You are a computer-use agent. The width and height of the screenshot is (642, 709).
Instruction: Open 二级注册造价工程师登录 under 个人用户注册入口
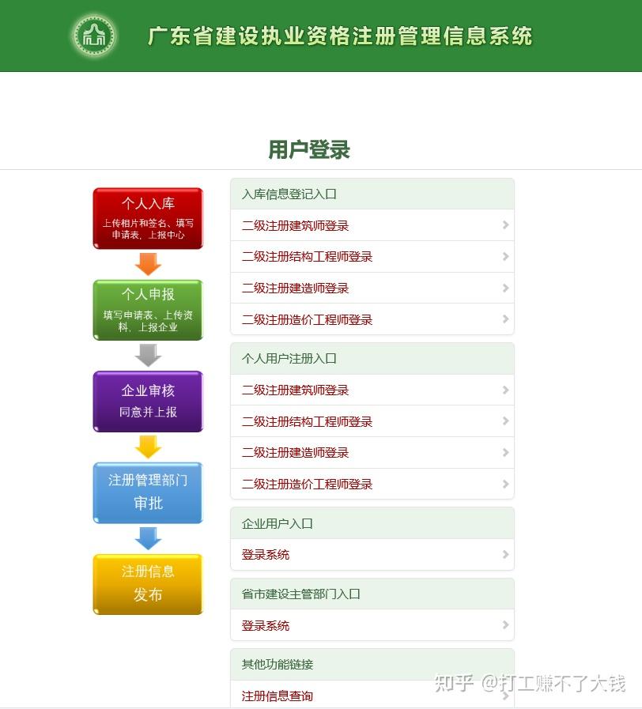pyautogui.click(x=372, y=484)
